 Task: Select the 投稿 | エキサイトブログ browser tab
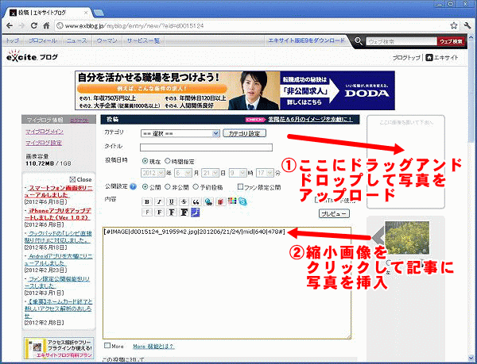coord(48,13)
